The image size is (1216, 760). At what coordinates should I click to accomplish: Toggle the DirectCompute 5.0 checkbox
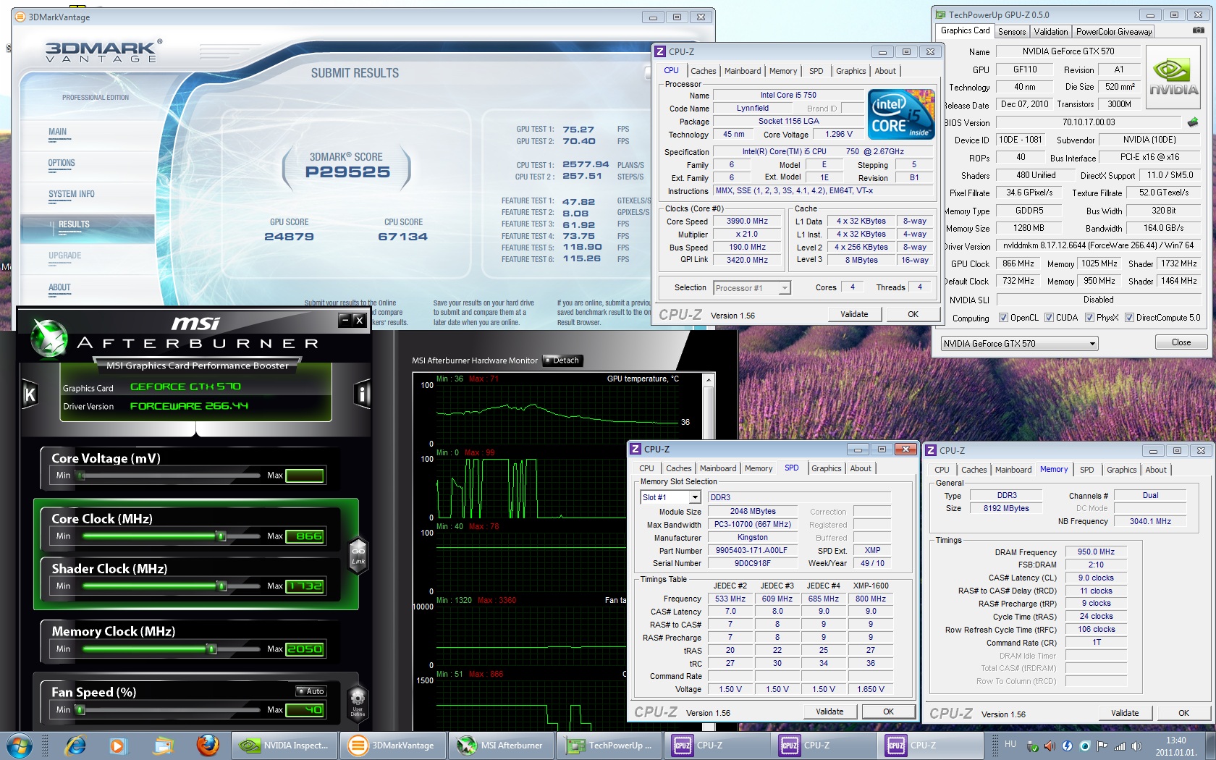pos(1129,318)
